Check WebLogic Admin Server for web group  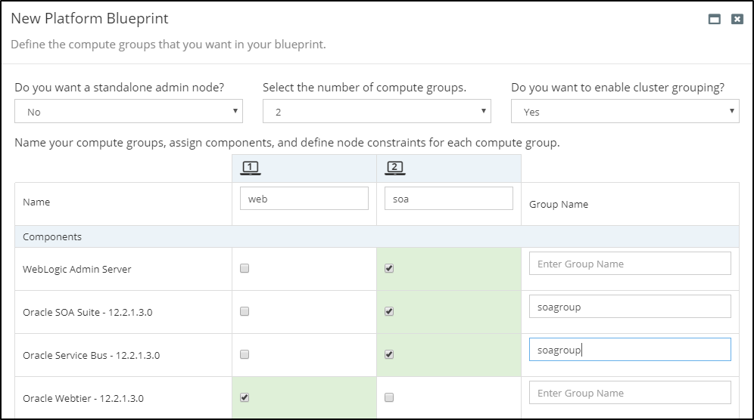(x=245, y=268)
